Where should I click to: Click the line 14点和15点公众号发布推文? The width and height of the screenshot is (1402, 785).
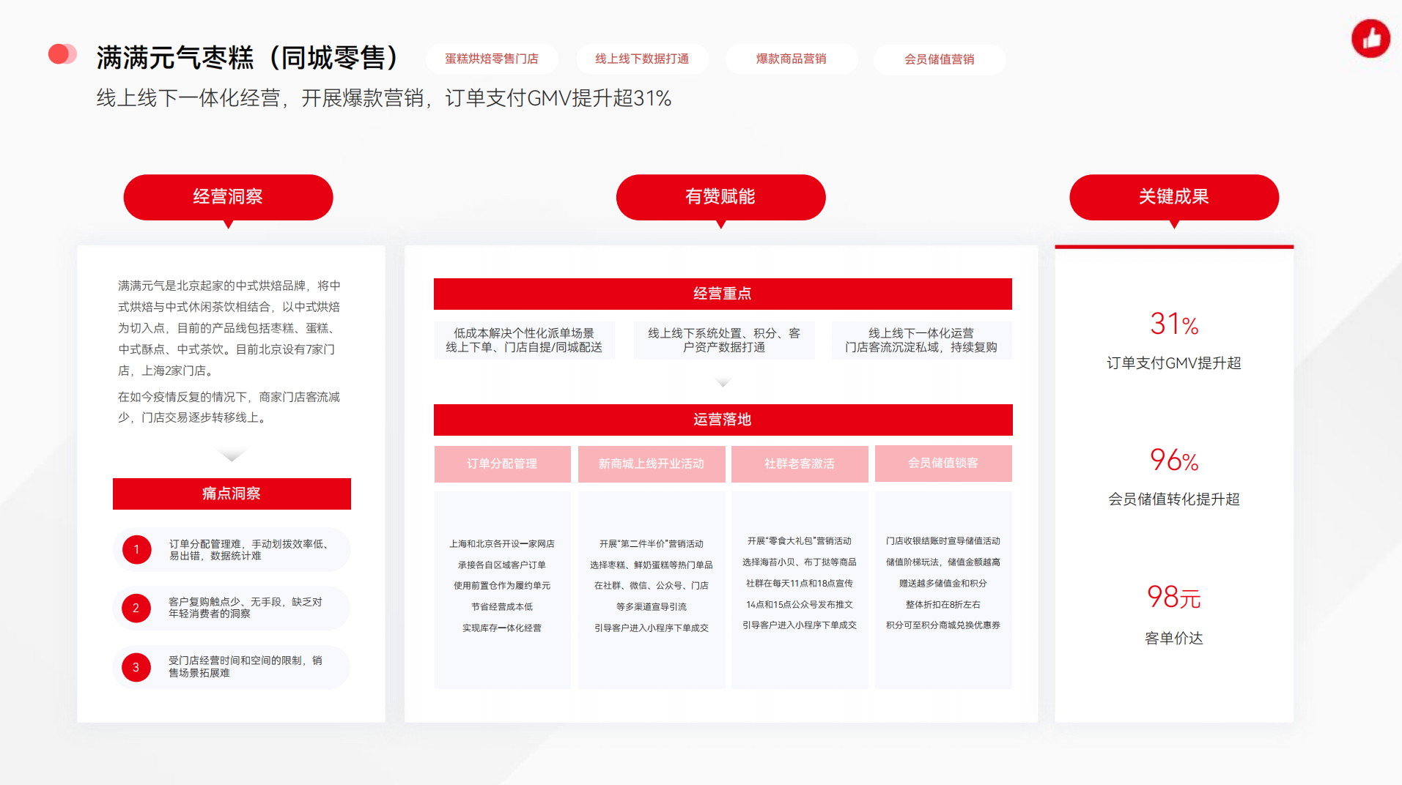pyautogui.click(x=800, y=605)
